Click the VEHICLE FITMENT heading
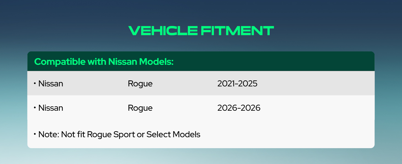 point(201,31)
